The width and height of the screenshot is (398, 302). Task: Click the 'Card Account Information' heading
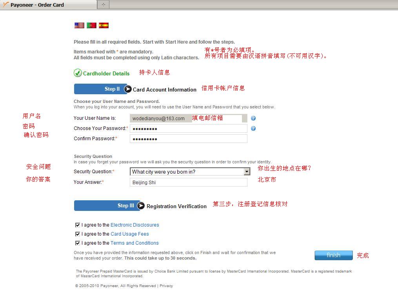(x=164, y=90)
